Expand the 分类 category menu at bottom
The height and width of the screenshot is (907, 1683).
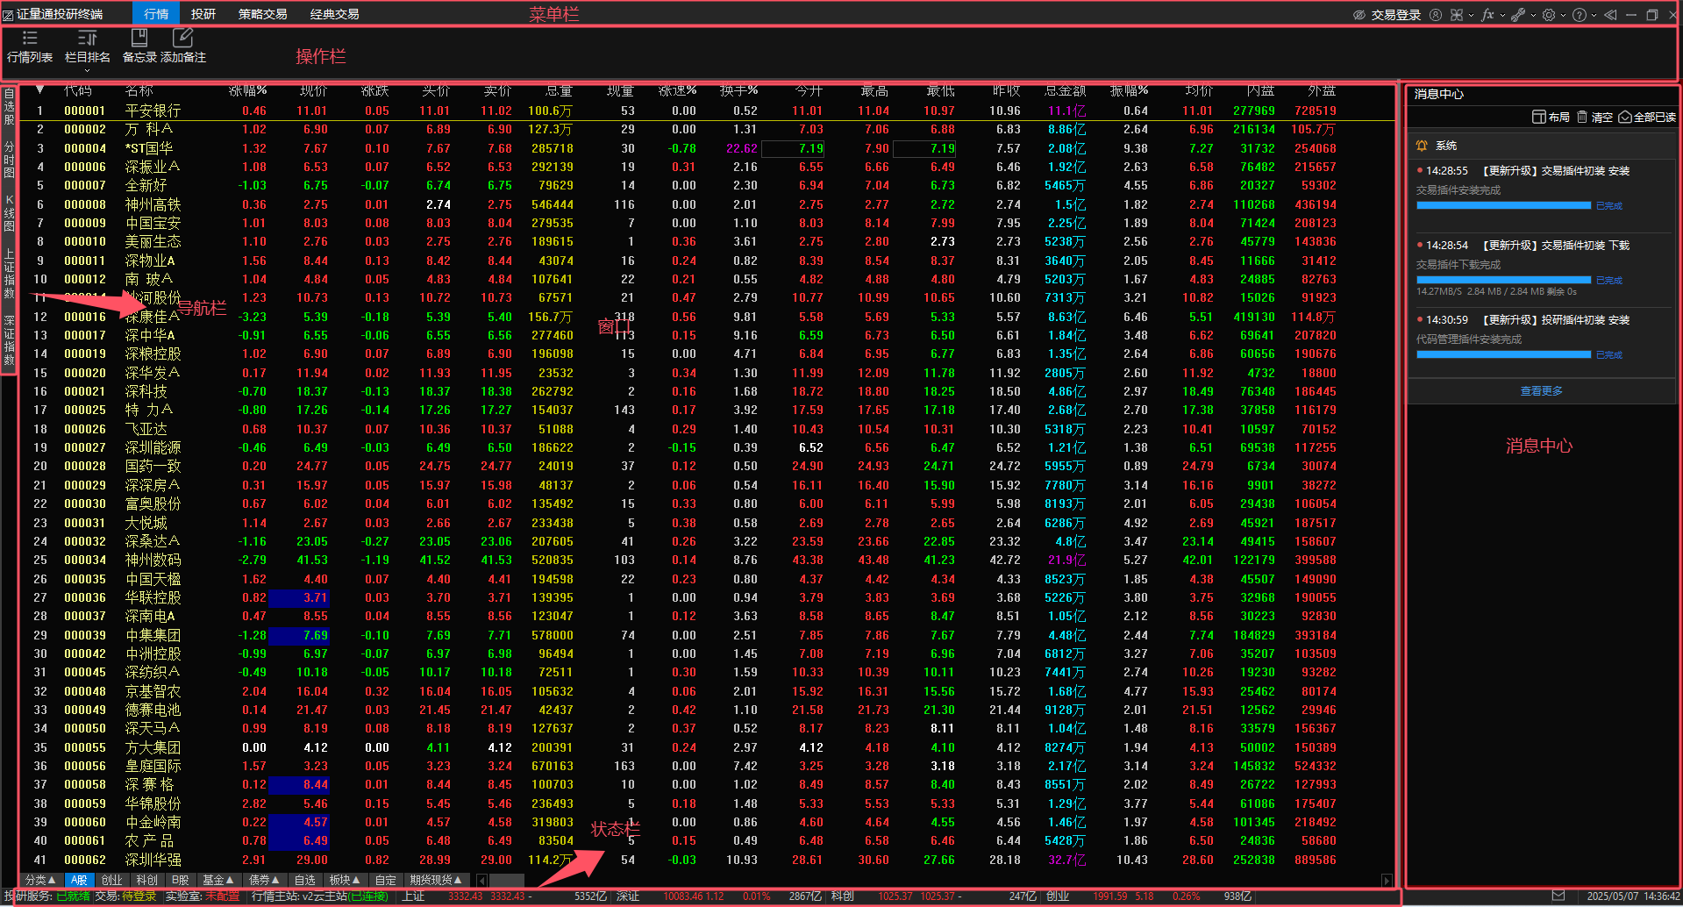tap(40, 880)
